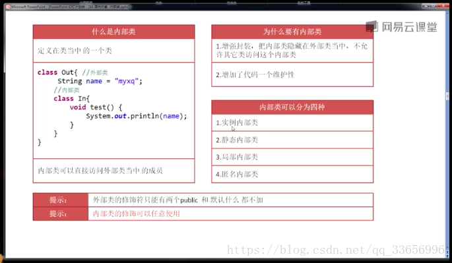Click the red hint 内部类的修饰可以任意使用
Screen dimensions: 452x263
[x=137, y=214]
